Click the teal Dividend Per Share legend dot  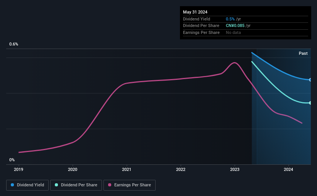[56, 185]
